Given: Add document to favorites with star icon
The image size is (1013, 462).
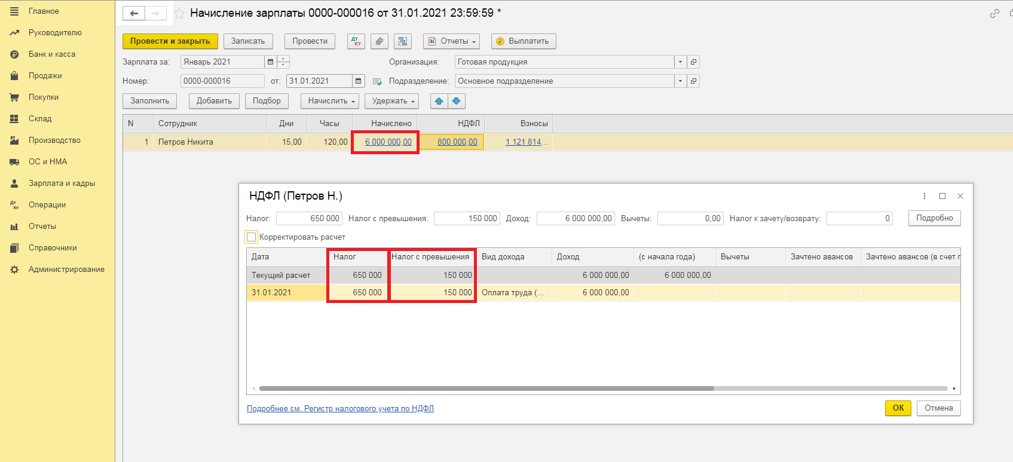Looking at the screenshot, I should click(x=179, y=13).
